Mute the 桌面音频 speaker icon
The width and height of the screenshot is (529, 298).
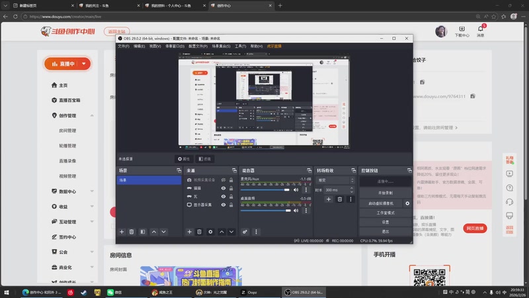point(296,211)
